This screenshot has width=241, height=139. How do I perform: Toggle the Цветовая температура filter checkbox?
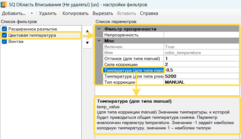click(x=4, y=35)
